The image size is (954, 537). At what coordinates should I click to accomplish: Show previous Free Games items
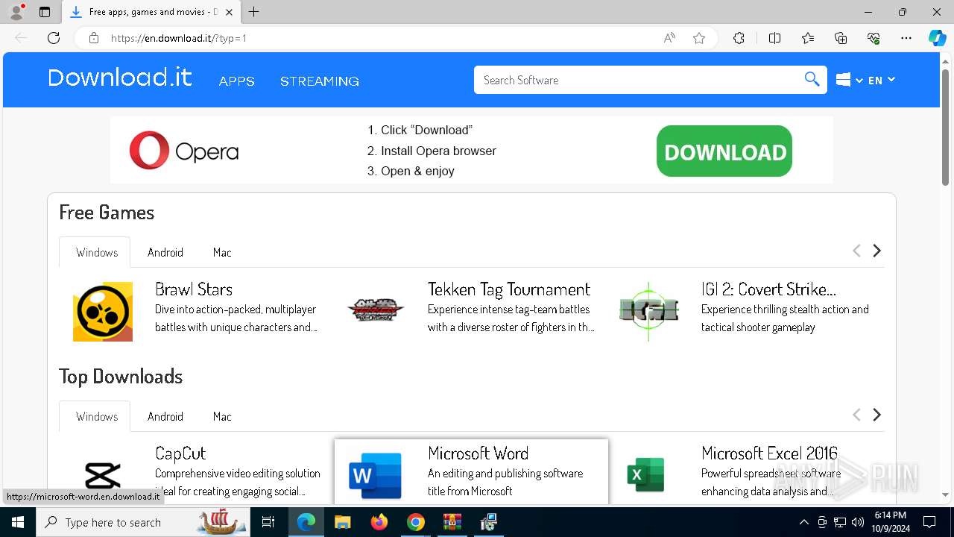856,251
